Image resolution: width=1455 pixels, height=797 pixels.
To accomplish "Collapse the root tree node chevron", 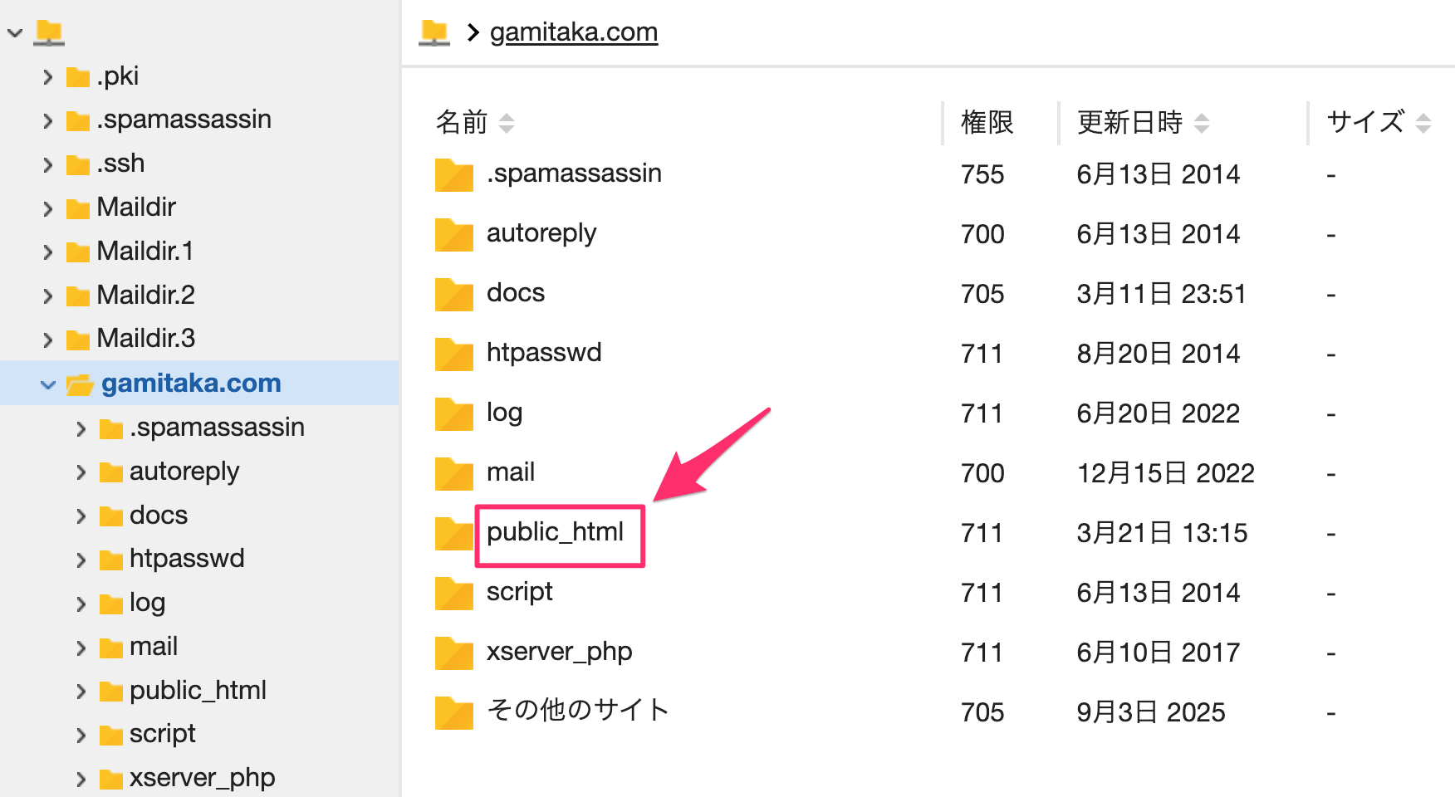I will (x=15, y=33).
